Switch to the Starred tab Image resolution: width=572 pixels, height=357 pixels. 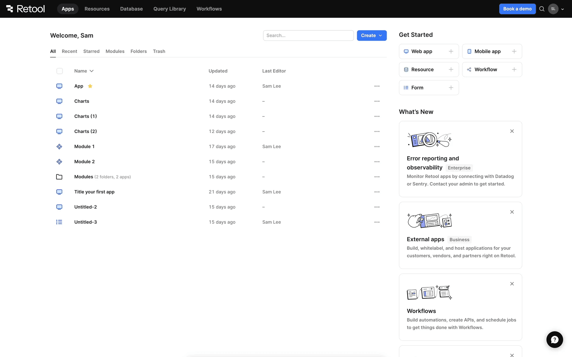pyautogui.click(x=91, y=51)
